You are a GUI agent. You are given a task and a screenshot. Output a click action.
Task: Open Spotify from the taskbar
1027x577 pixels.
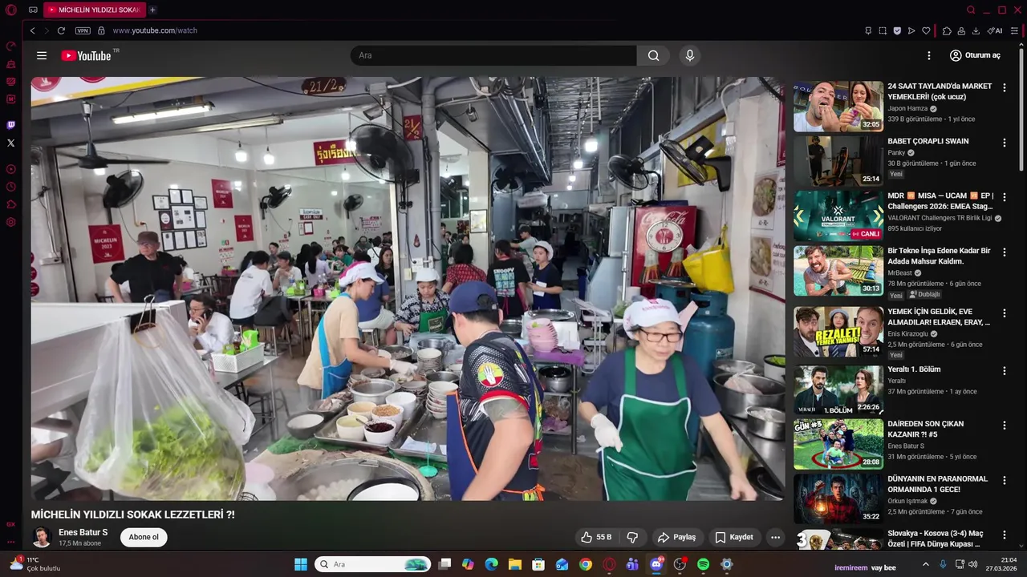click(x=703, y=564)
